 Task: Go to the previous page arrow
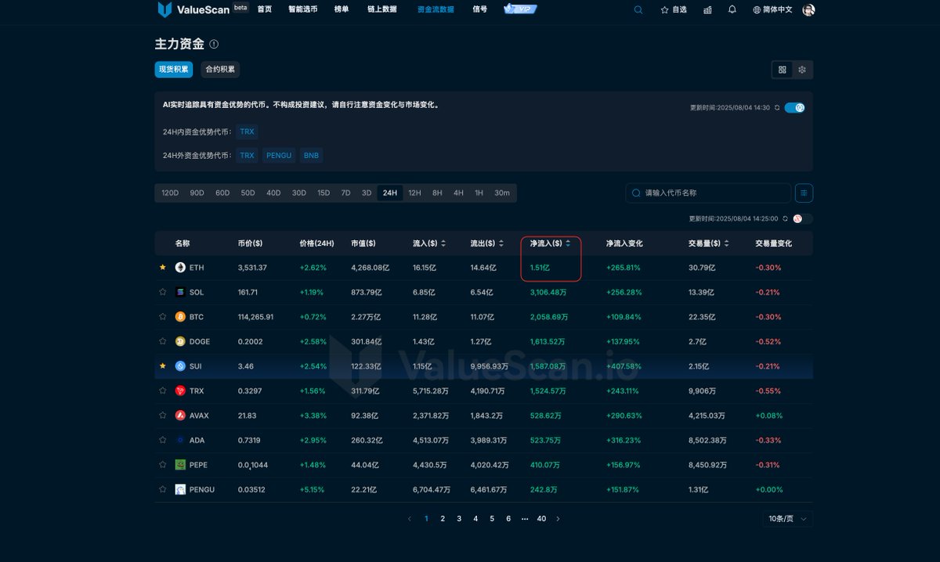click(x=409, y=518)
